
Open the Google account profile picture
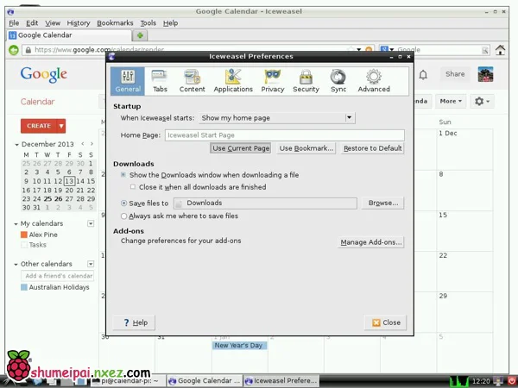click(x=485, y=74)
